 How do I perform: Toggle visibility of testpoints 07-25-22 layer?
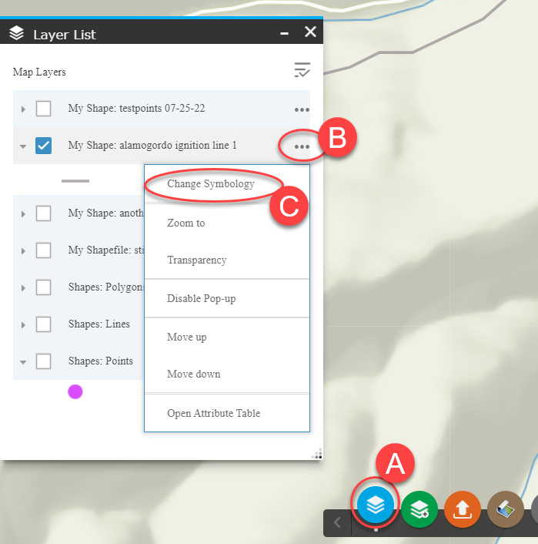coord(43,109)
